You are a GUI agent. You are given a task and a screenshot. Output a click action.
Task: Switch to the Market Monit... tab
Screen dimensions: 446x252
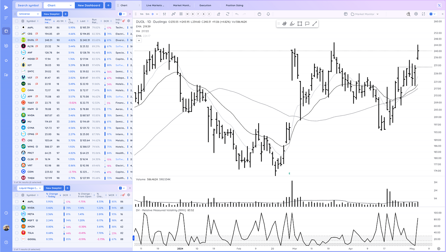(x=182, y=5)
